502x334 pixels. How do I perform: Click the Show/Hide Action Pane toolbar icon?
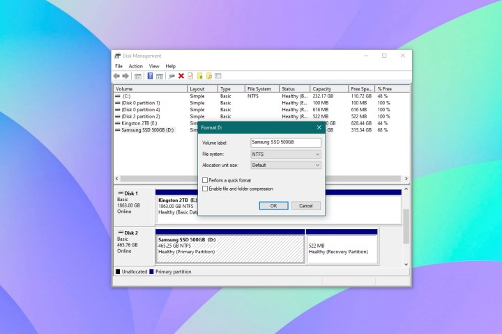[x=160, y=76]
